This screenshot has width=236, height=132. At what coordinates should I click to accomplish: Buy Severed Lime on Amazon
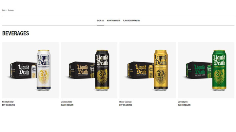(x=184, y=105)
